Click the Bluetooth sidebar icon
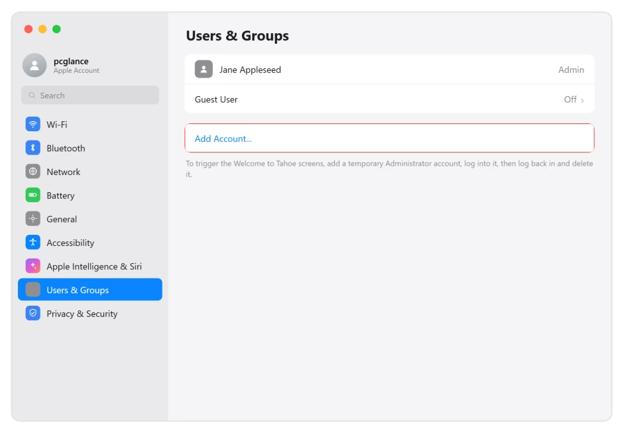The width and height of the screenshot is (624, 433). click(x=33, y=148)
